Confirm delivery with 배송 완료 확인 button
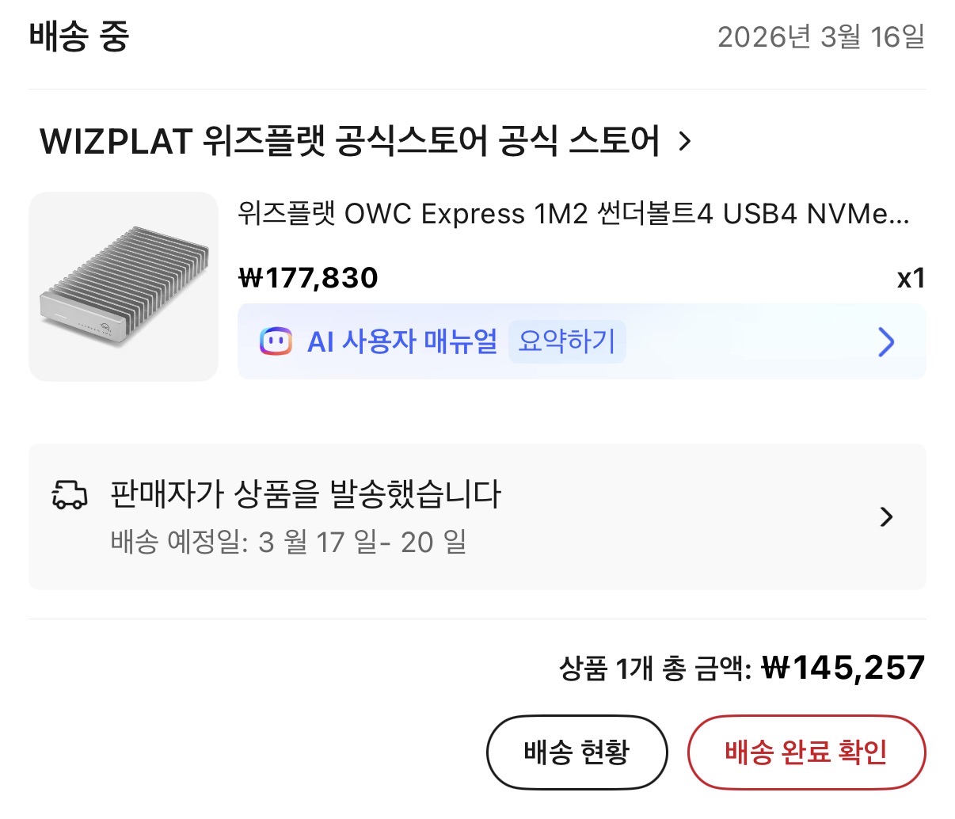 pos(805,752)
